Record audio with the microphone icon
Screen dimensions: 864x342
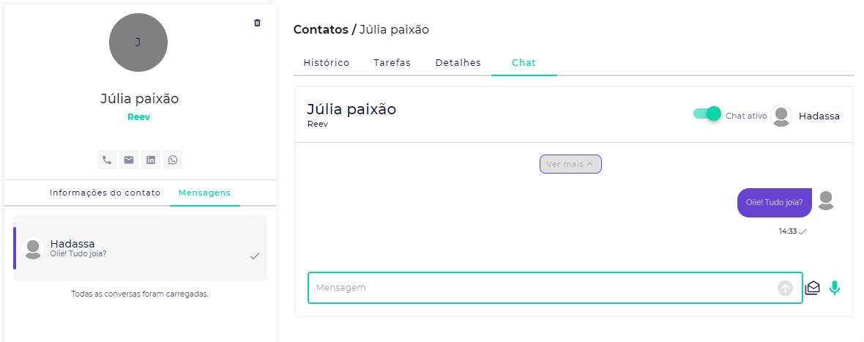click(x=834, y=288)
